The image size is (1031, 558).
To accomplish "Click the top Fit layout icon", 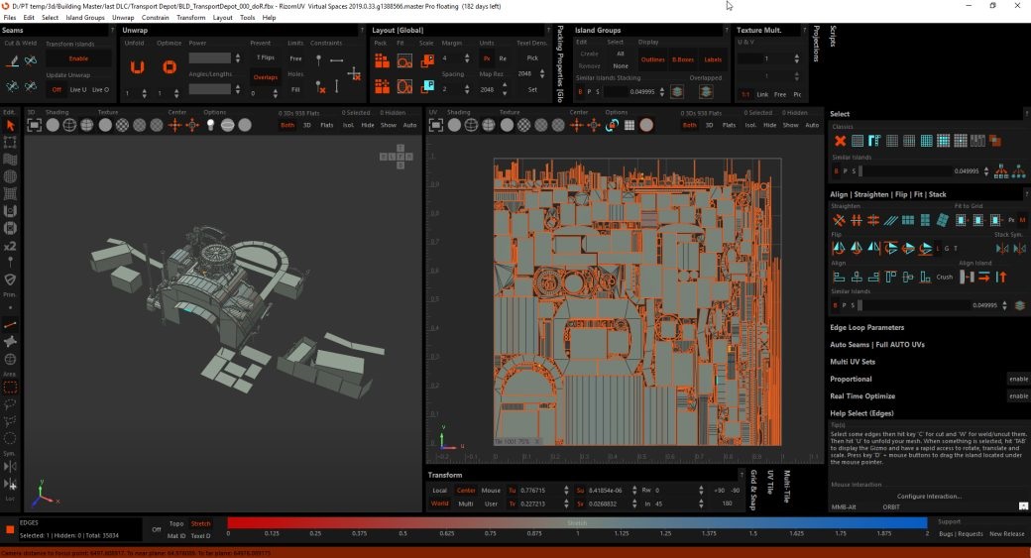I will click(x=404, y=61).
